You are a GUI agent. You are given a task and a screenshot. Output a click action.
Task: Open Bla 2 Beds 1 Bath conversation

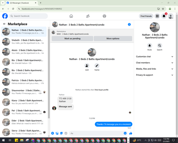[x=24, y=62]
